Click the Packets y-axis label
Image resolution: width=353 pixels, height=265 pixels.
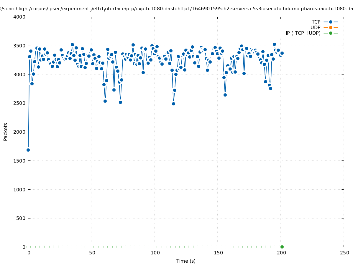pos(6,132)
